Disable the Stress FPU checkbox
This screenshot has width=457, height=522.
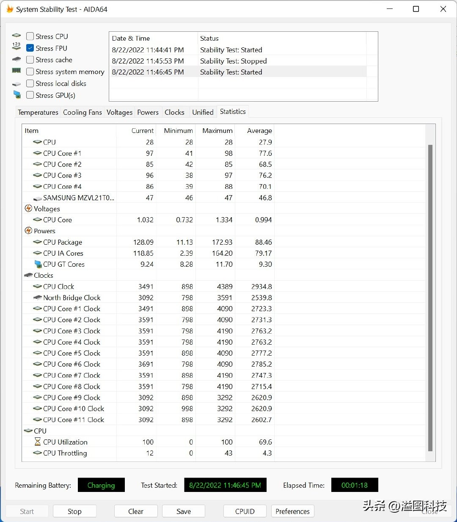coord(30,48)
